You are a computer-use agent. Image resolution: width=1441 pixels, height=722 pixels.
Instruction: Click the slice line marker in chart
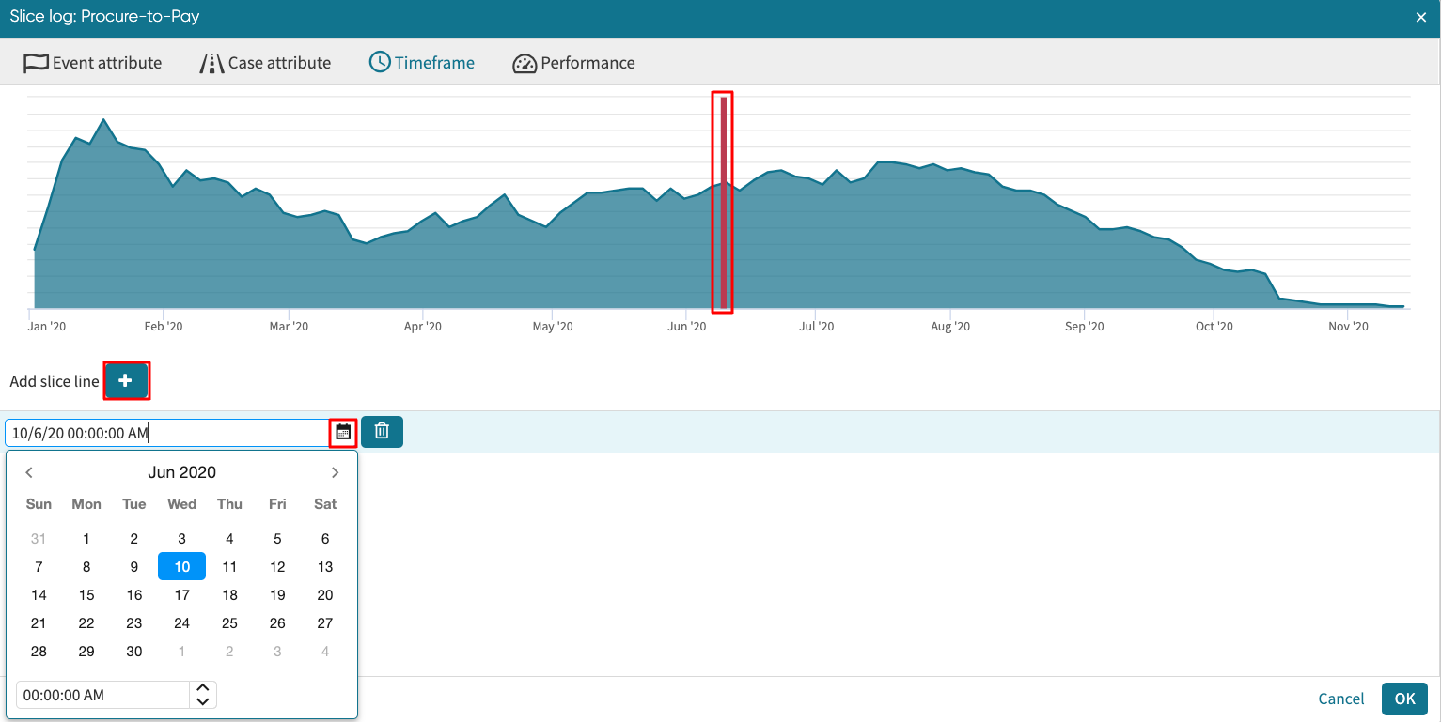723,202
